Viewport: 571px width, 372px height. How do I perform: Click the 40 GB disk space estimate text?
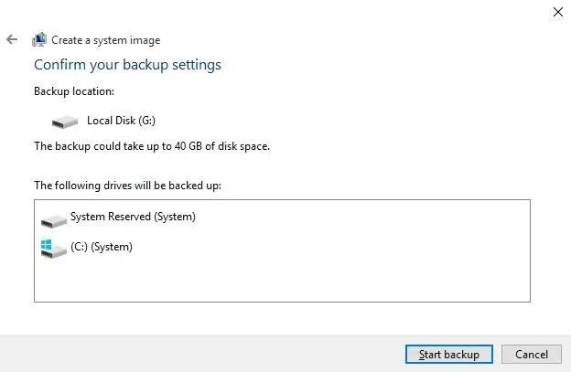tap(151, 146)
